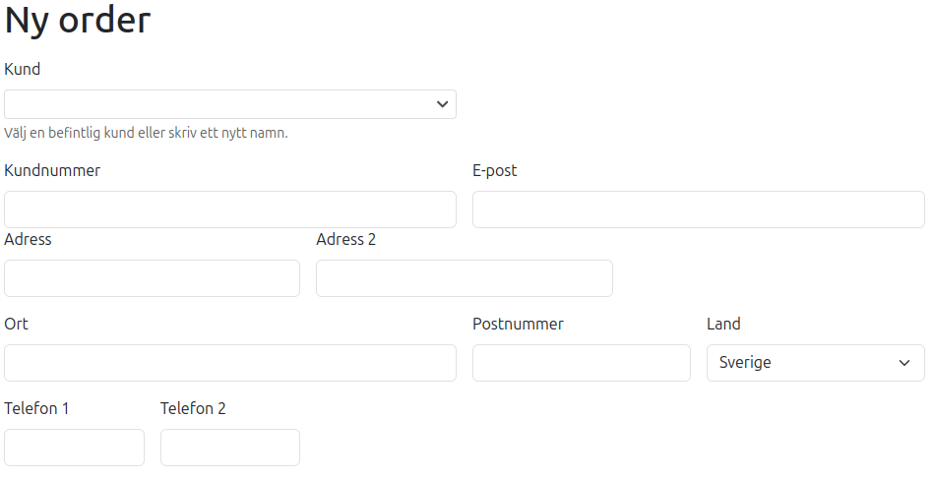Expand the Land dropdown showing Sverige
The image size is (932, 479).
point(816,363)
